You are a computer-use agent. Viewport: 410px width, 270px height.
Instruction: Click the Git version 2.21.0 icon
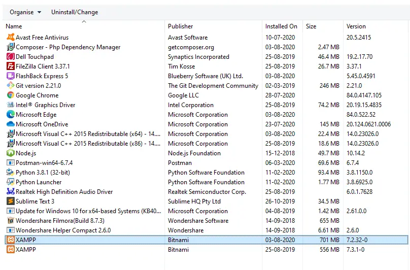tap(11, 86)
